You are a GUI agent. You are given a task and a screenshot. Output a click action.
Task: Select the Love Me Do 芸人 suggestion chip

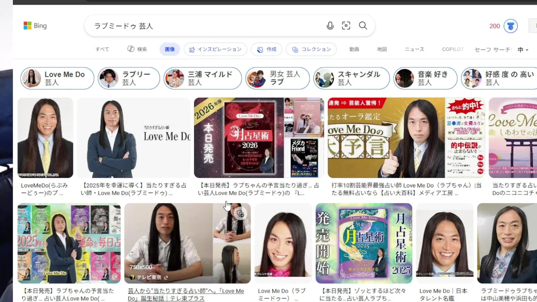(x=57, y=78)
